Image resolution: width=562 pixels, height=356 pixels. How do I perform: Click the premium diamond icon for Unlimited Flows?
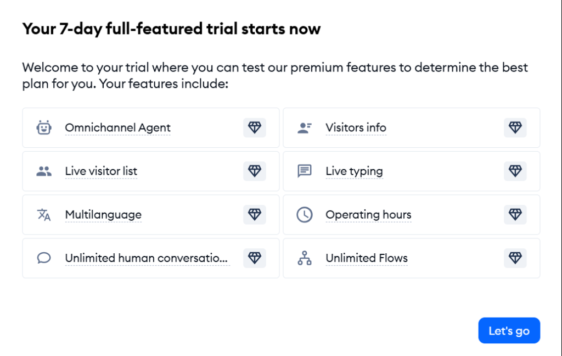(x=515, y=258)
